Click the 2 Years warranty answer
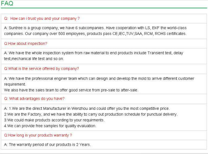The height and width of the screenshot is (154, 208). click(x=47, y=145)
